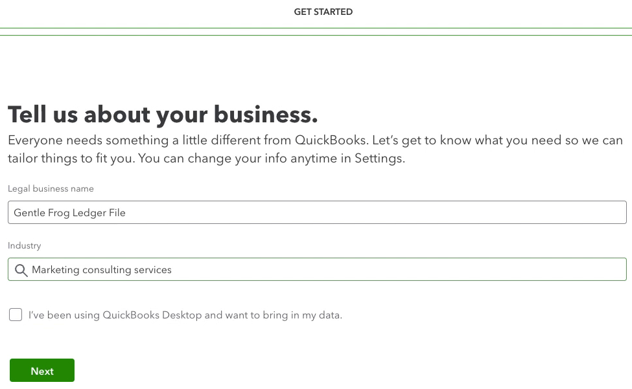Click the phrase "tailor things to fit you"
Screen dimensions: 632x389
[71, 158]
